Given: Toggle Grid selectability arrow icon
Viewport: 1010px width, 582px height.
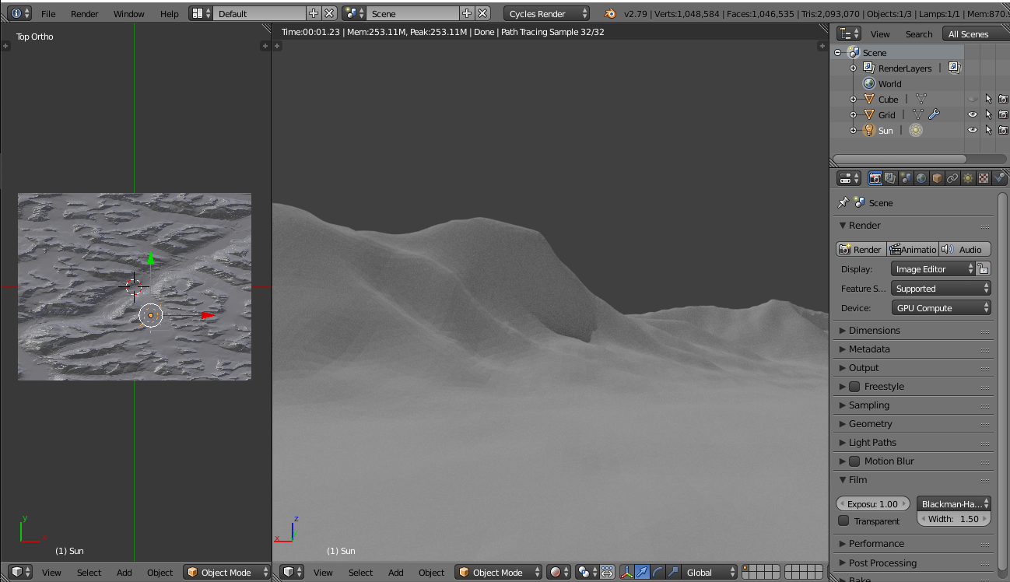Looking at the screenshot, I should [988, 114].
